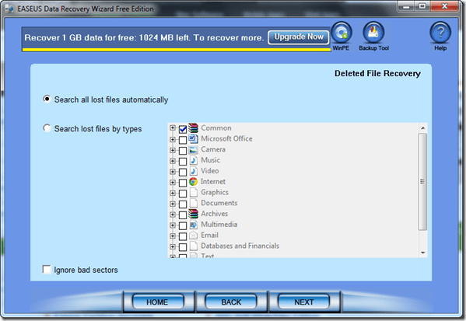Click the Microsoft Office Word document icon
This screenshot has width=466, height=321.
(193, 138)
